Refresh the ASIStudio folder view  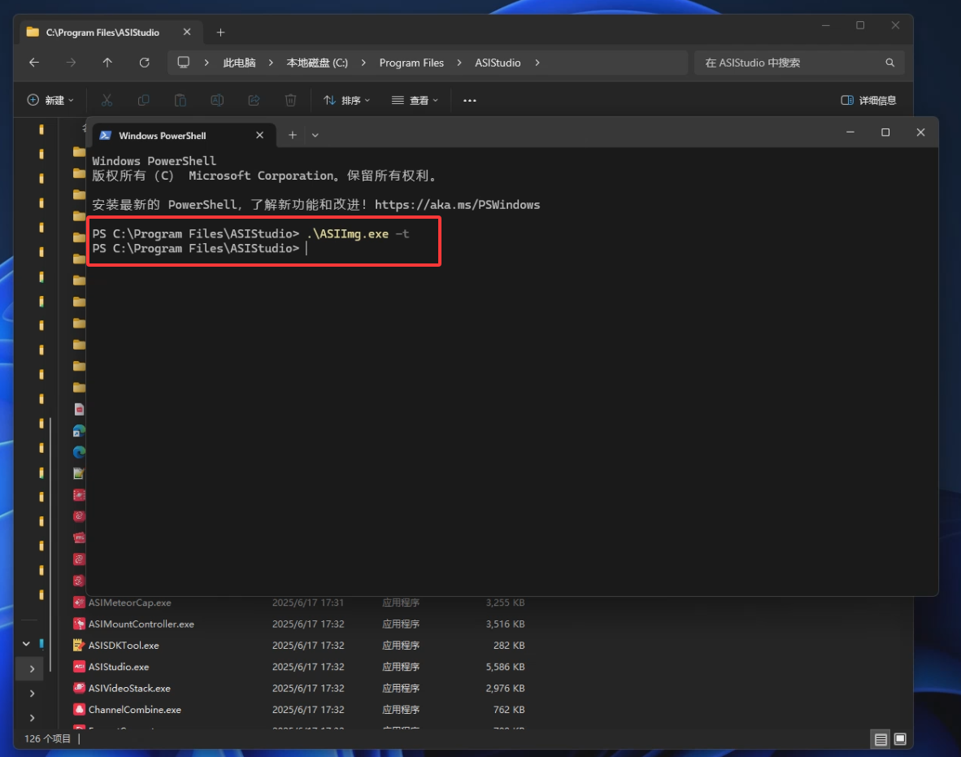click(x=144, y=63)
